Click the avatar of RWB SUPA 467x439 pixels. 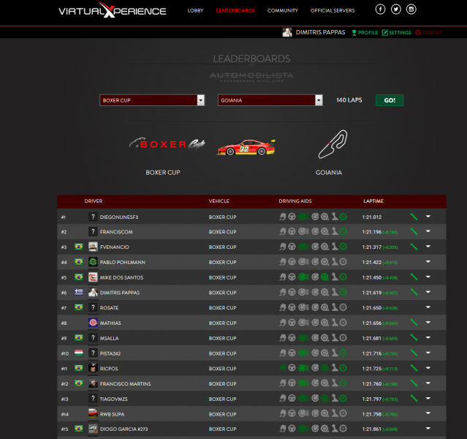[x=93, y=413]
